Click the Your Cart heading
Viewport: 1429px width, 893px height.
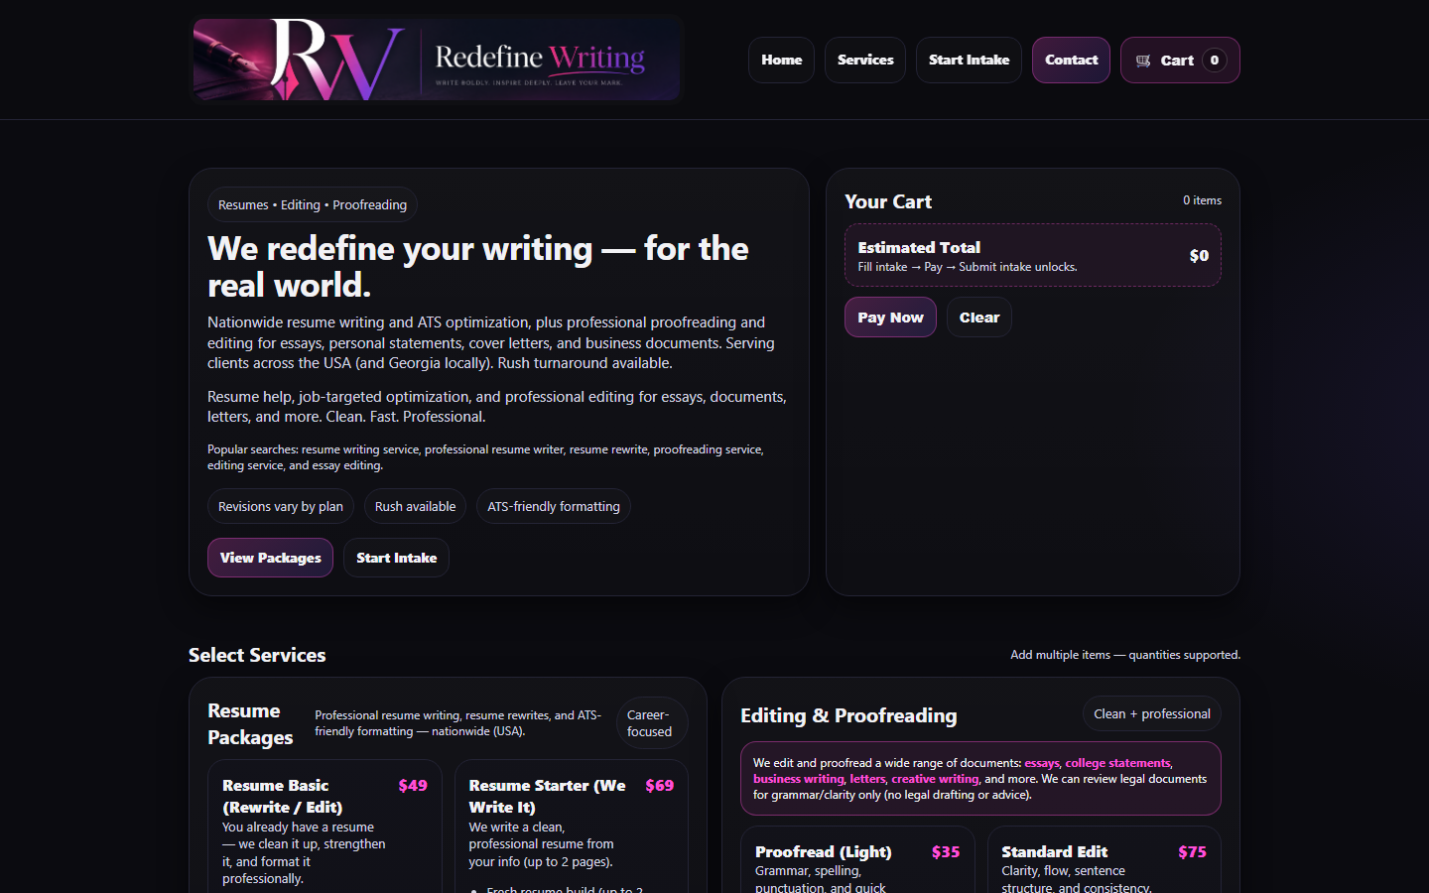pyautogui.click(x=888, y=201)
